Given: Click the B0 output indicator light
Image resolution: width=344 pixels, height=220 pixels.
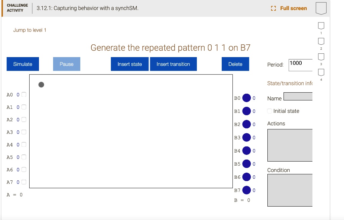Looking at the screenshot, I should tap(247, 98).
